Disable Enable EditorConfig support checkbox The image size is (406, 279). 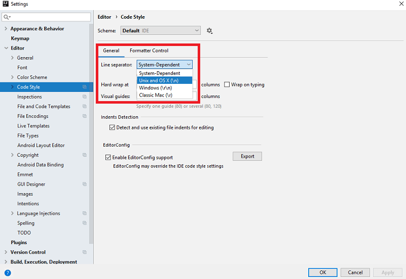tap(108, 158)
